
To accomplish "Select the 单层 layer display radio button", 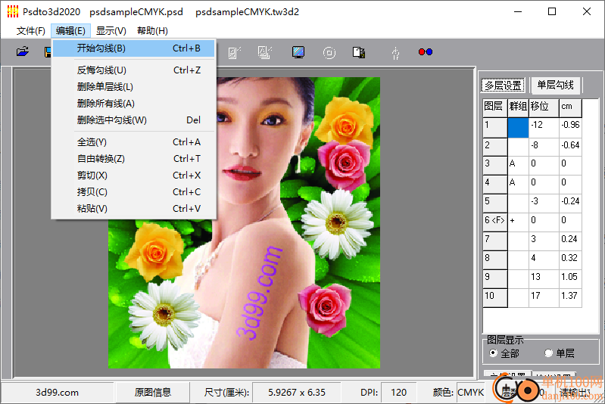I will point(549,353).
